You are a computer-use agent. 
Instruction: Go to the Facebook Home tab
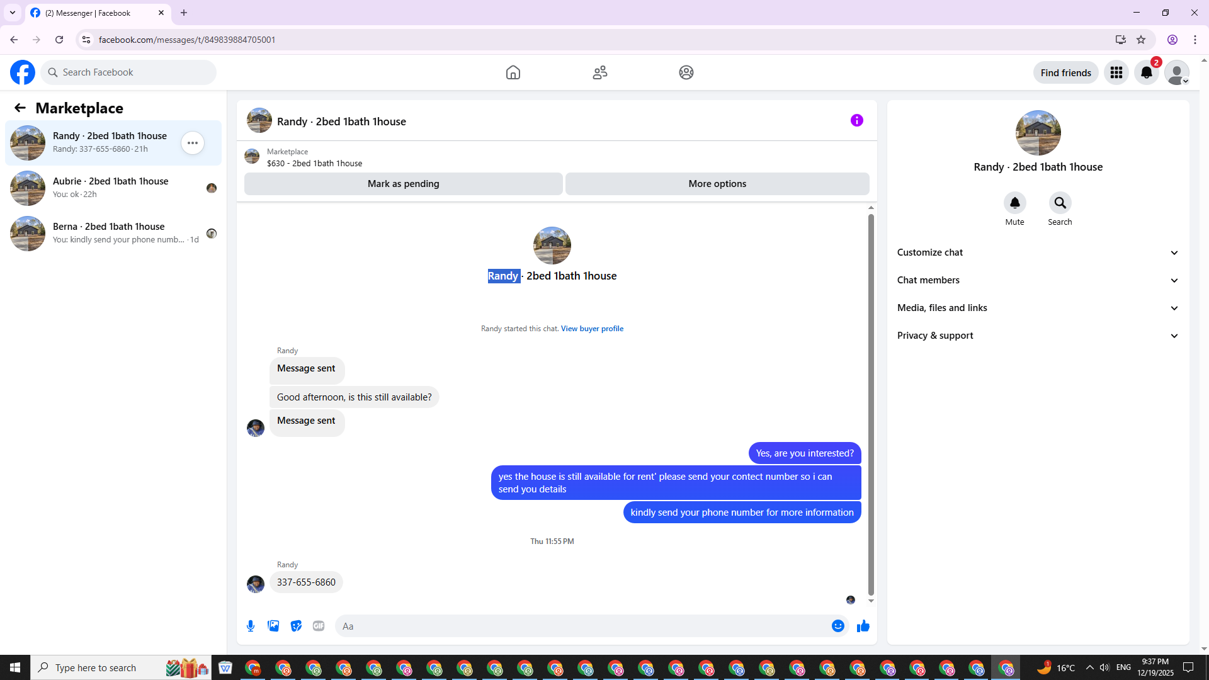pyautogui.click(x=513, y=72)
